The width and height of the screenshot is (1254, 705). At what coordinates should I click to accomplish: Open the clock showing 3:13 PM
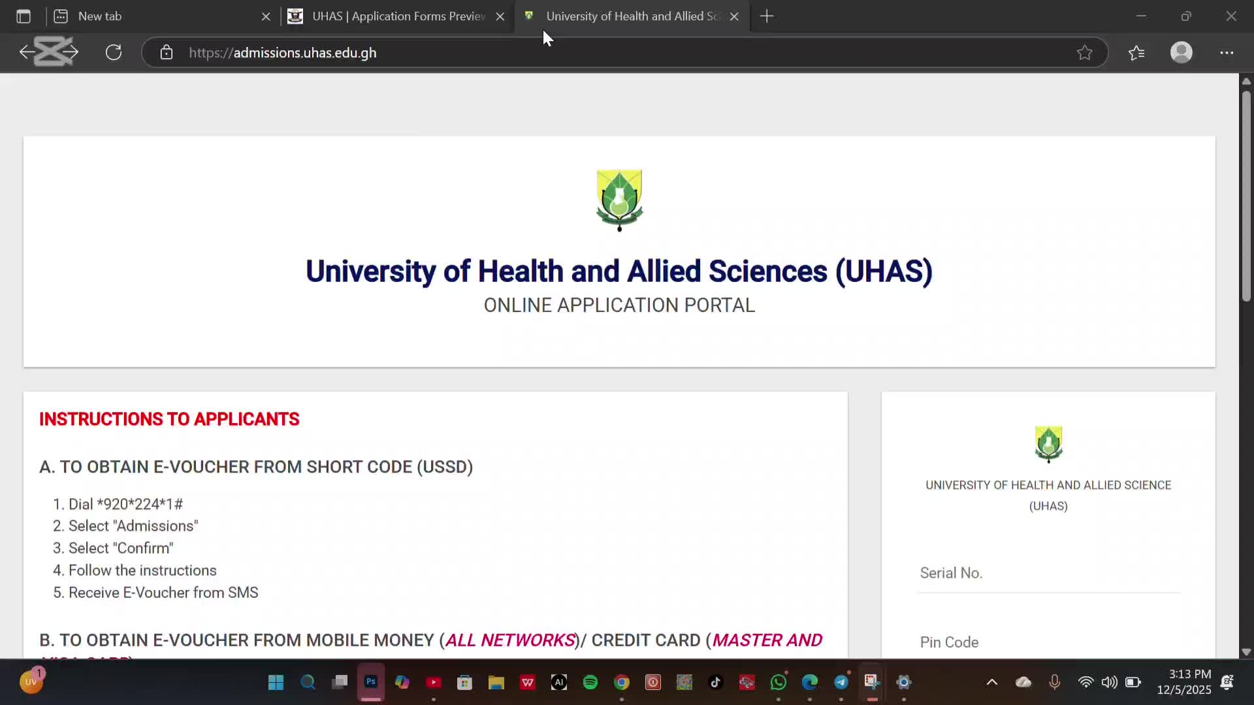click(x=1184, y=681)
